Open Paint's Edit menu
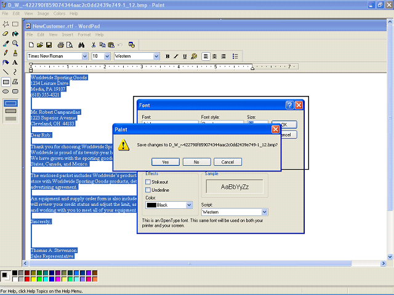The height and width of the screenshot is (295, 394). (16, 14)
